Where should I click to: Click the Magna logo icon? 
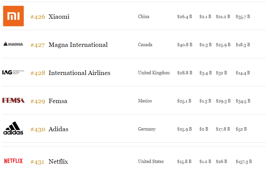coord(13,44)
